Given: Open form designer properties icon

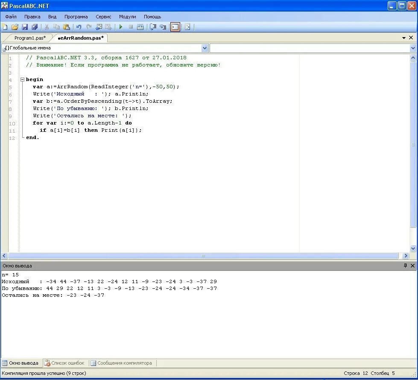Looking at the screenshot, I should 187,27.
